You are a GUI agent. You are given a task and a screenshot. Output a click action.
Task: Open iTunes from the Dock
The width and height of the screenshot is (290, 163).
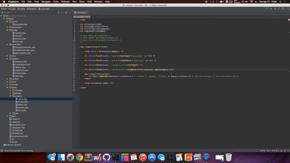143,158
